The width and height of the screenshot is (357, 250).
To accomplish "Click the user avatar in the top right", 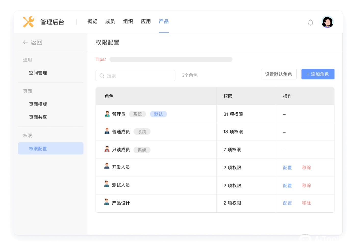I will pos(327,22).
